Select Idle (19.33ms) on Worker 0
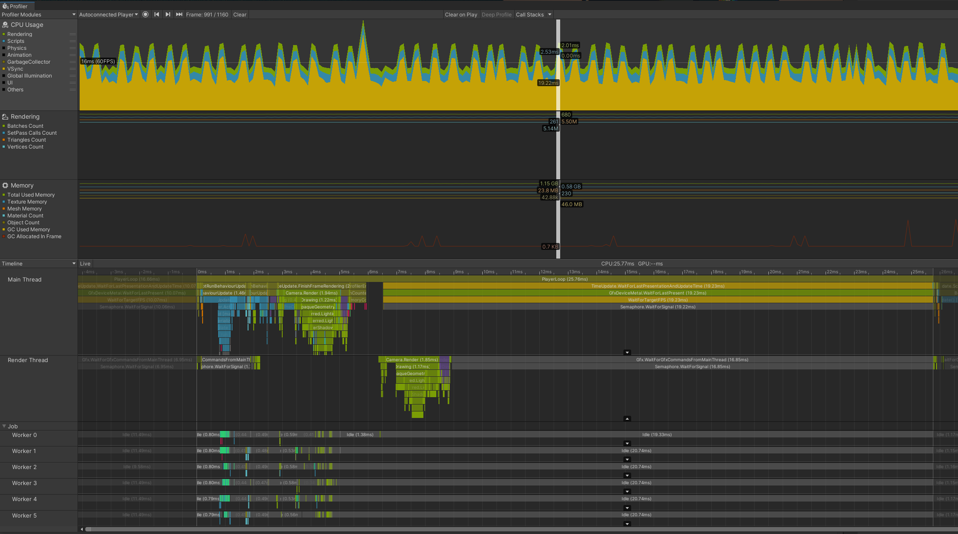This screenshot has height=534, width=958. coord(657,434)
